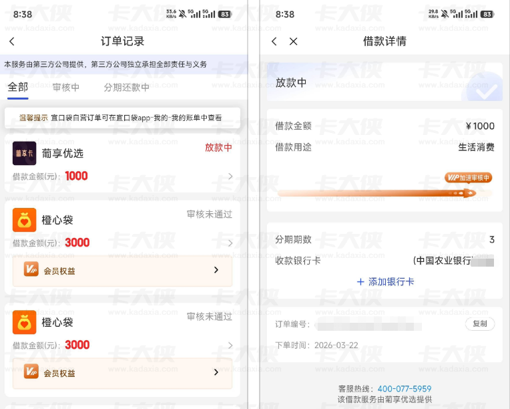Go back from the 订单记录 screen

pyautogui.click(x=12, y=41)
